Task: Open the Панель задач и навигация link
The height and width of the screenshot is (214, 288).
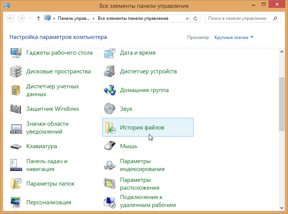Action: pyautogui.click(x=47, y=165)
